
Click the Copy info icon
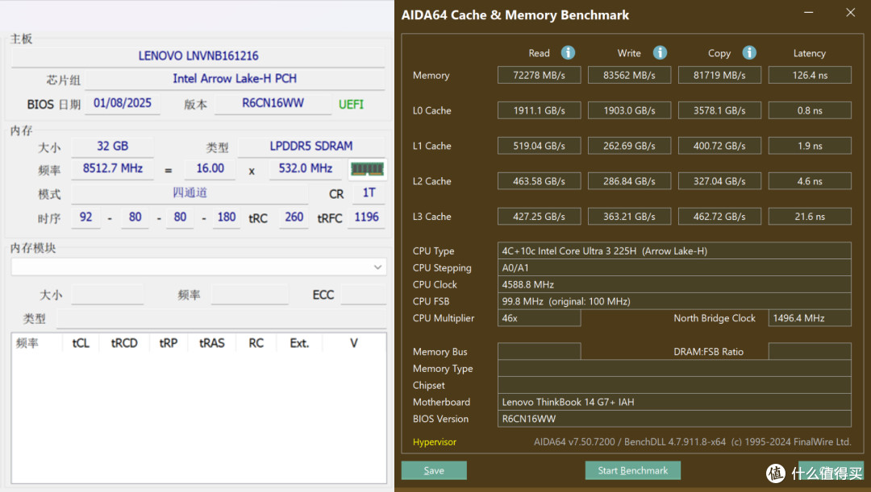coord(748,52)
